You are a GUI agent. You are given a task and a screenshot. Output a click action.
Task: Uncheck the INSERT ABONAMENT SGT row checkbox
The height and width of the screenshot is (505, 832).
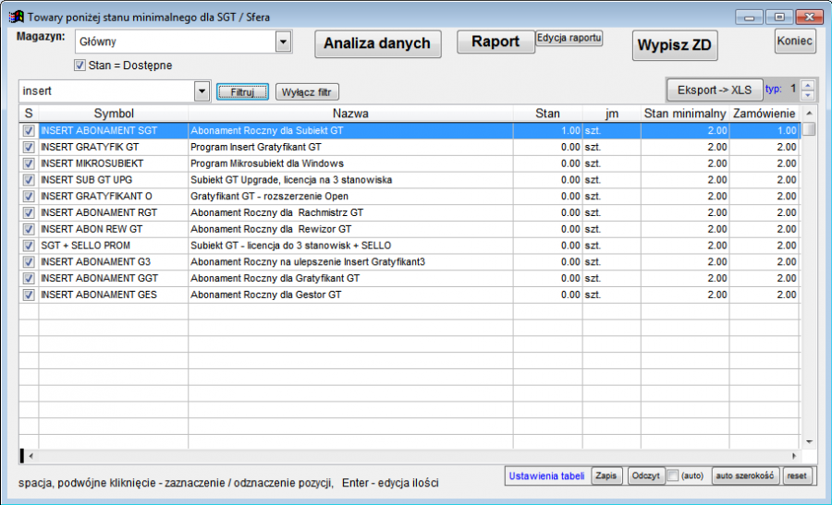click(x=29, y=131)
